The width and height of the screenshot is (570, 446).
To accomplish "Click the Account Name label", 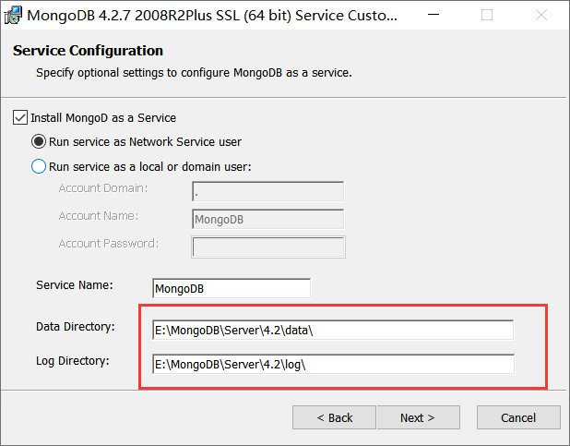I will pos(99,216).
